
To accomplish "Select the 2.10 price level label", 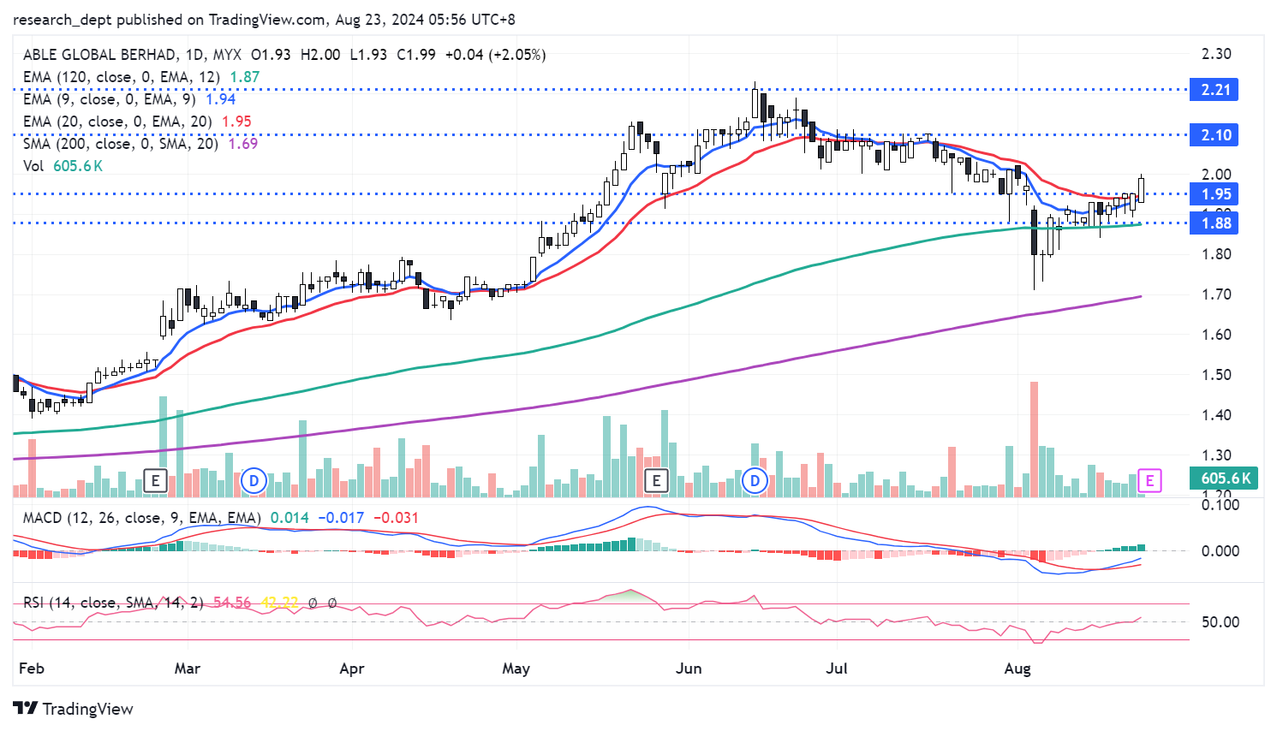I will tap(1214, 135).
